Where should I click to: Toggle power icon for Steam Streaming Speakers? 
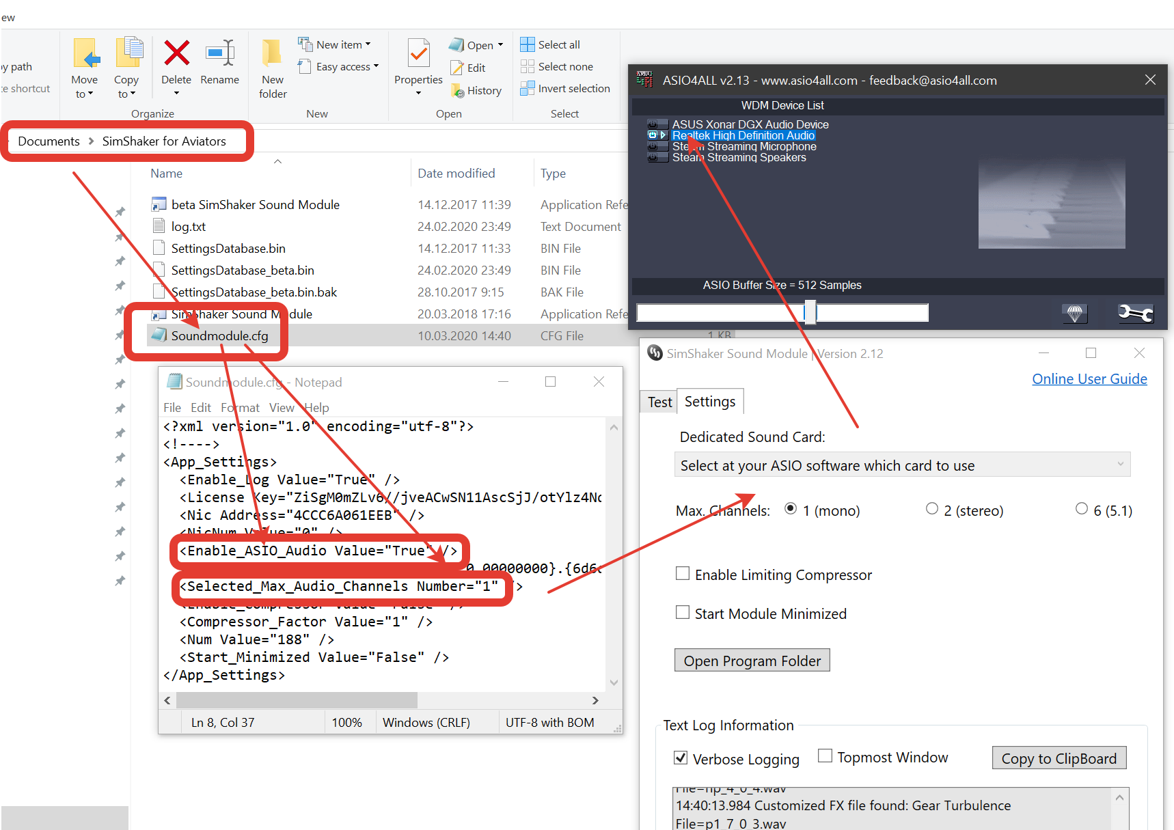click(x=653, y=157)
